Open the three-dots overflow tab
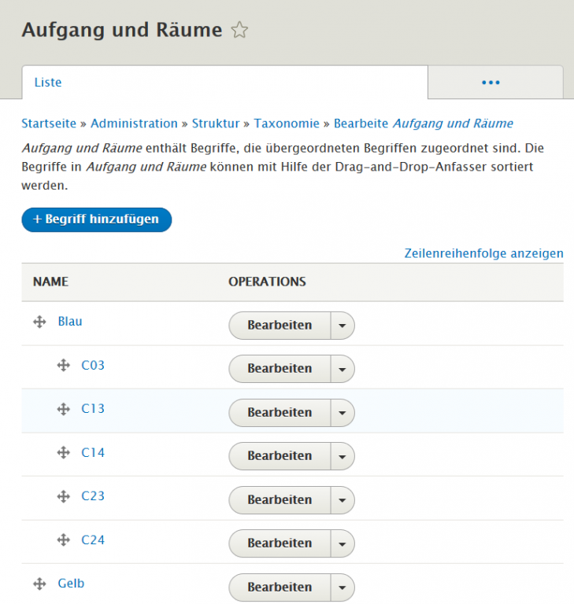Screen dimensions: 574x604 pyautogui.click(x=491, y=83)
